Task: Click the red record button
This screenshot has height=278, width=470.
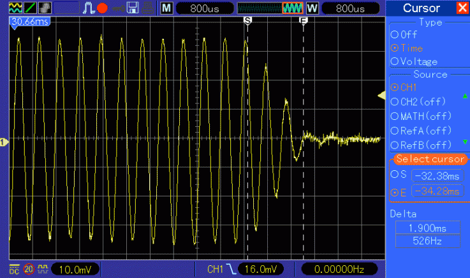Action: click(x=102, y=8)
